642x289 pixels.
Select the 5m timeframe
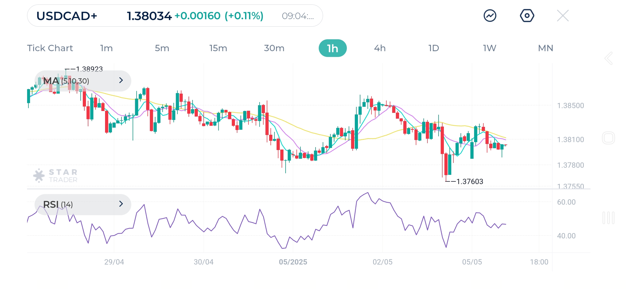162,48
